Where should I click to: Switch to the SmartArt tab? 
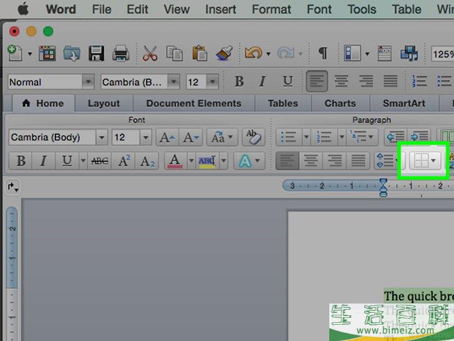(404, 103)
